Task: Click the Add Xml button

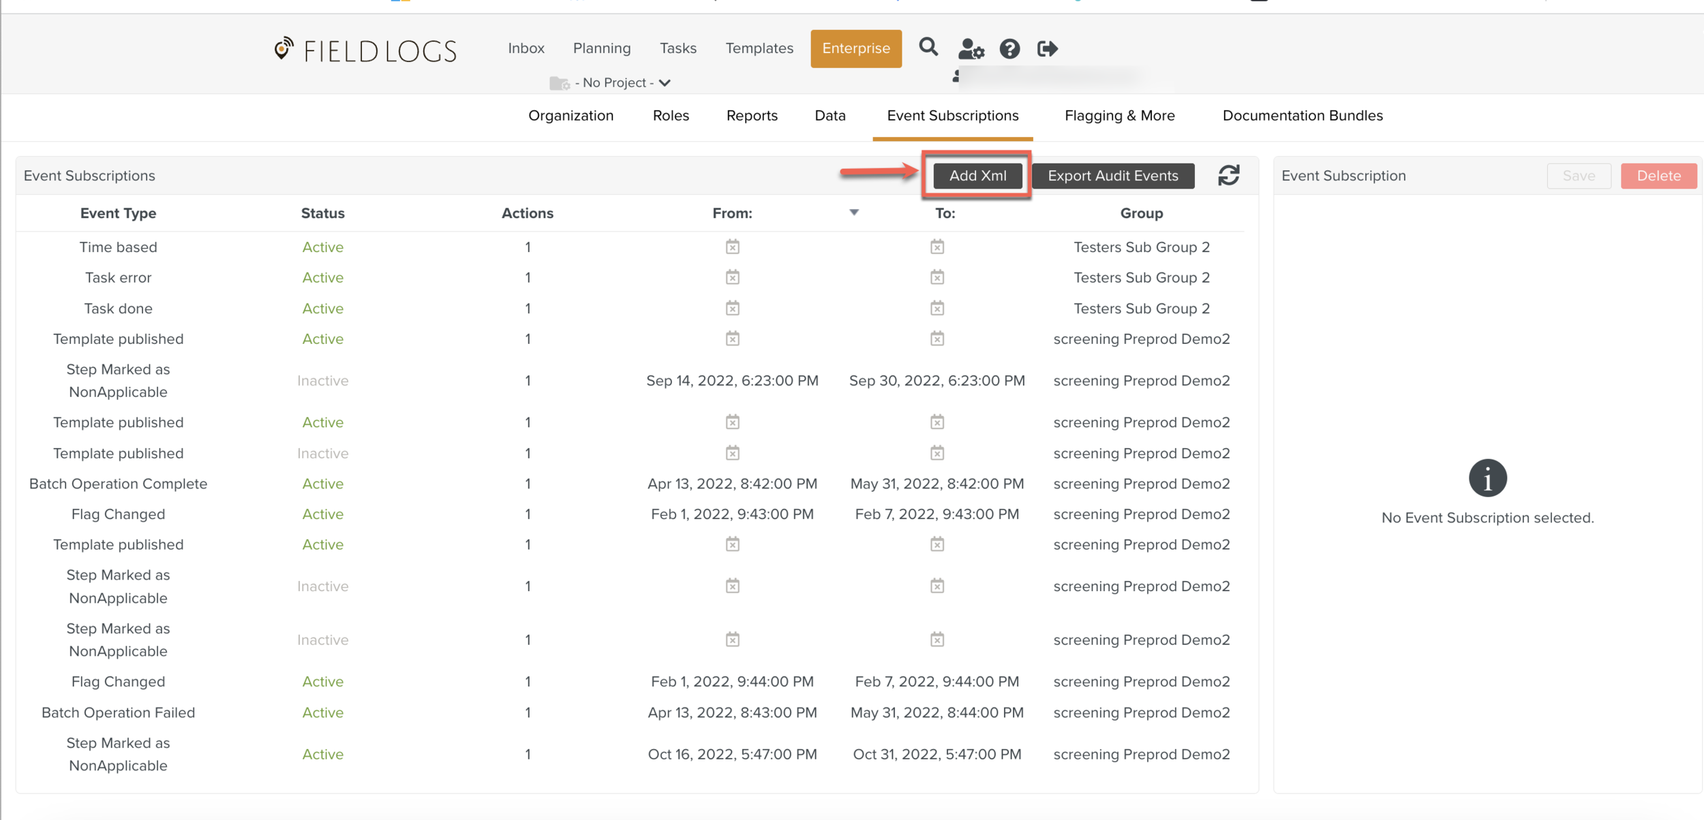Action: 977,176
